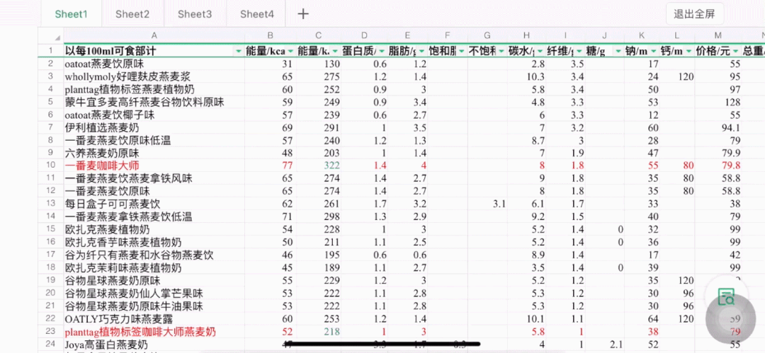The width and height of the screenshot is (765, 353).
Task: Select column A header
Action: tap(154, 35)
